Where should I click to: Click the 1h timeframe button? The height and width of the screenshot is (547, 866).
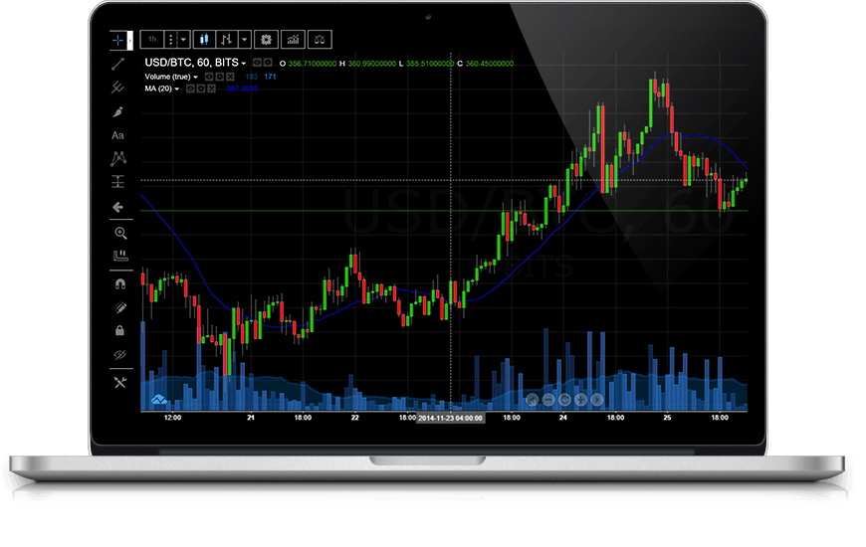(x=152, y=40)
